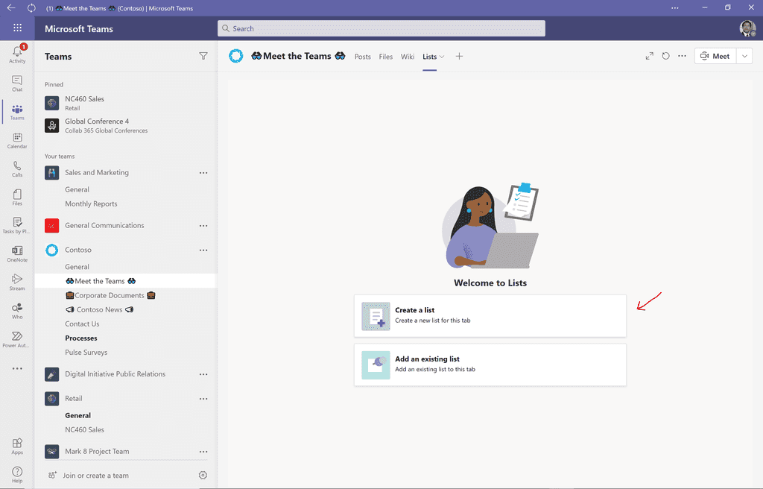Open more channel options ellipsis
The height and width of the screenshot is (489, 763).
pyautogui.click(x=683, y=56)
